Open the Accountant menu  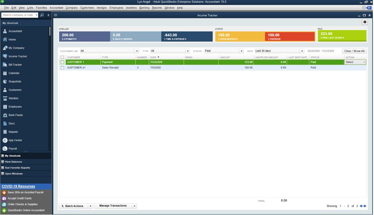(x=56, y=8)
